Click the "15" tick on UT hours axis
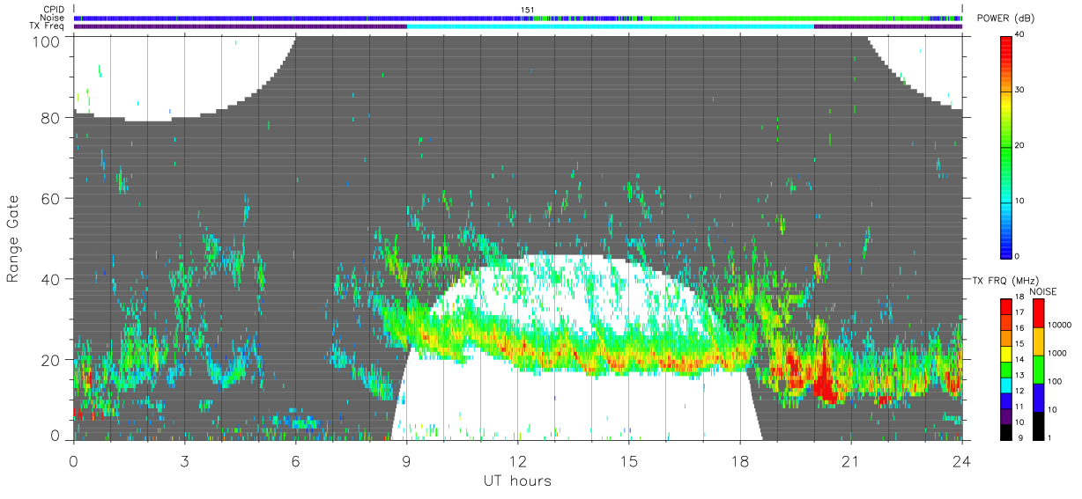Viewport: 1082px width, 499px height. coord(628,460)
